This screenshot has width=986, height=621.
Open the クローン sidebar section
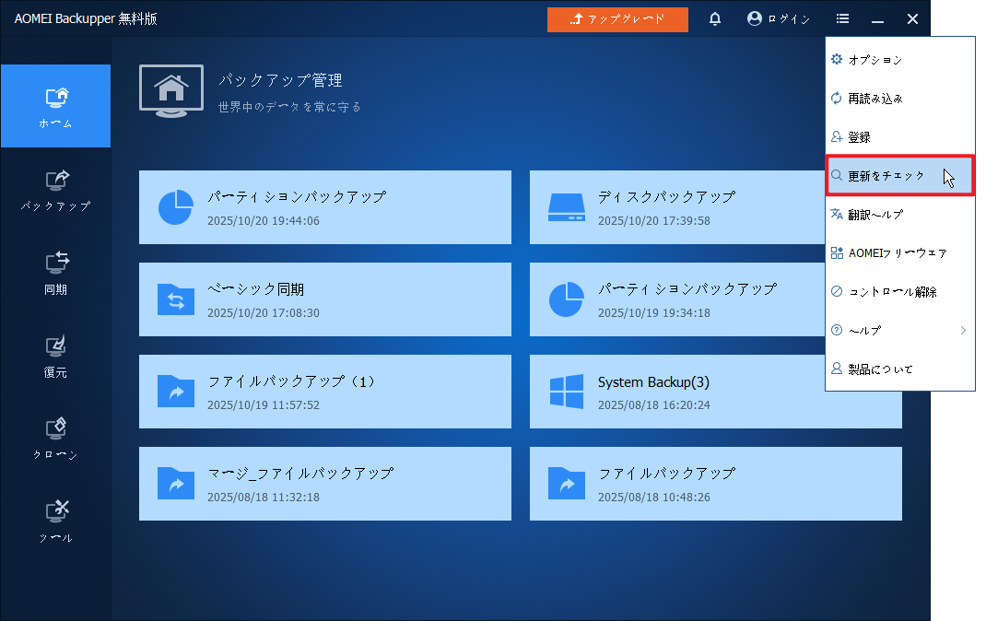tap(55, 439)
